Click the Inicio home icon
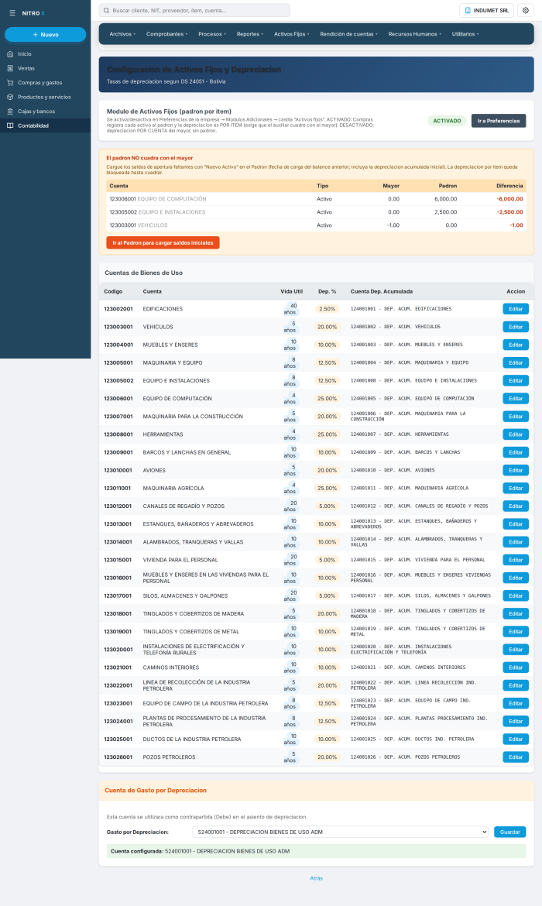The width and height of the screenshot is (542, 906). [10, 53]
